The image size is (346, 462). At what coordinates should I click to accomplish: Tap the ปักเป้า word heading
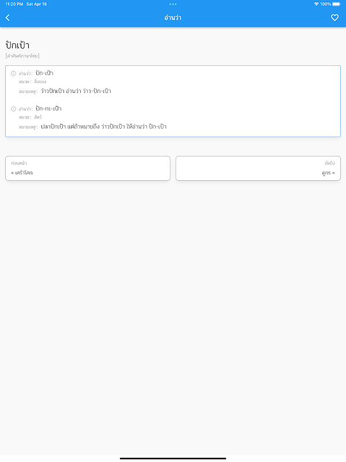pos(17,45)
